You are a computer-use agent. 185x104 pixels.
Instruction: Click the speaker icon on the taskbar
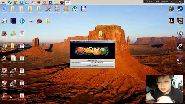tap(27, 2)
